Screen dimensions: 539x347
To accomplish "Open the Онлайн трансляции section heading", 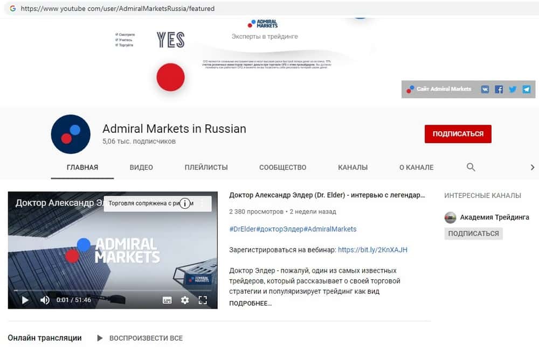I will coord(45,338).
